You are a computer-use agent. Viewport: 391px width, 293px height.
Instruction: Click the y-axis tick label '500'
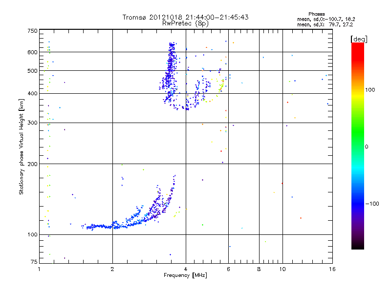pyautogui.click(x=32, y=71)
